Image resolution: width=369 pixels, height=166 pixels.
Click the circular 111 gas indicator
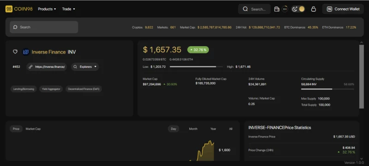(x=285, y=9)
